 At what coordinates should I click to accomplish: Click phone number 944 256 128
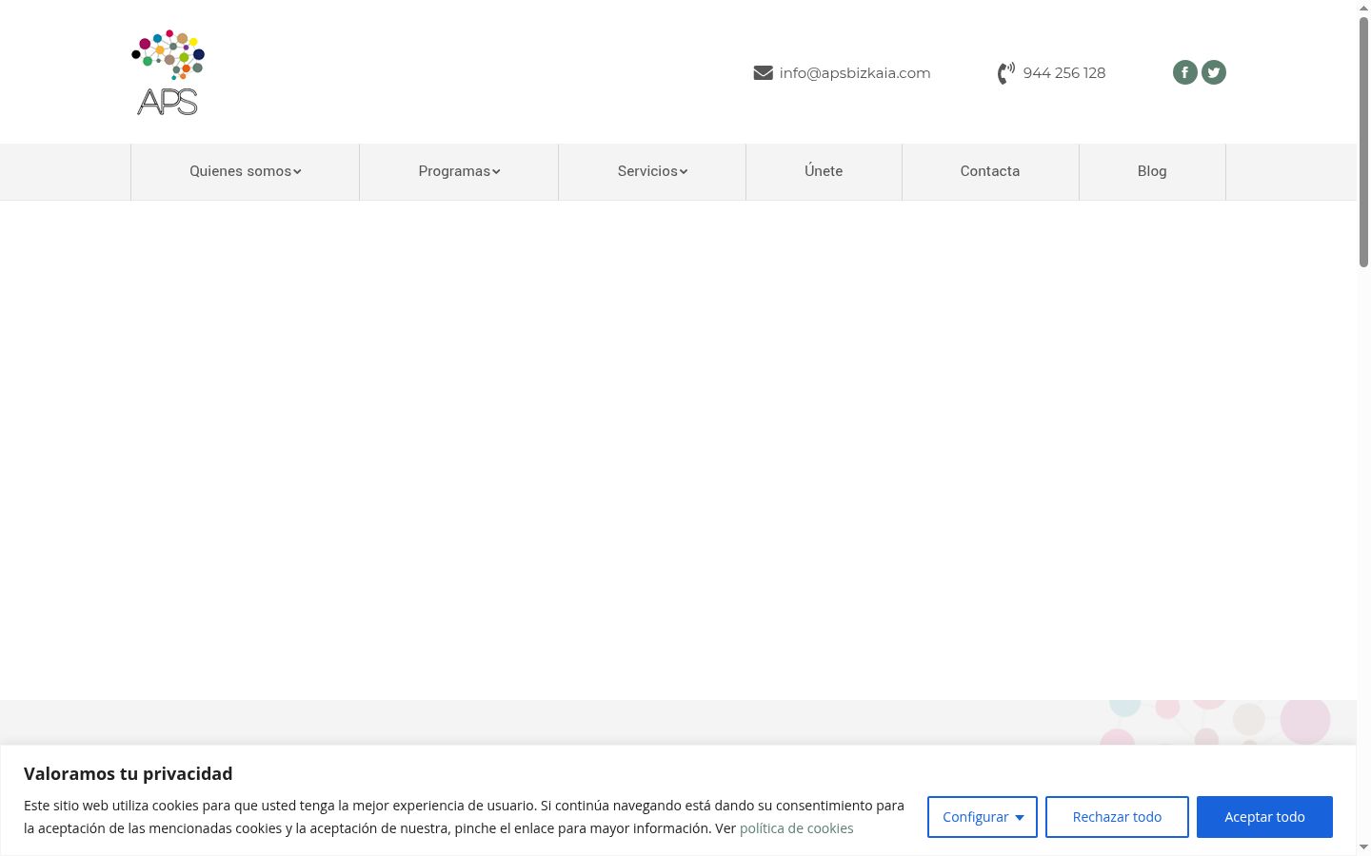click(x=1064, y=73)
